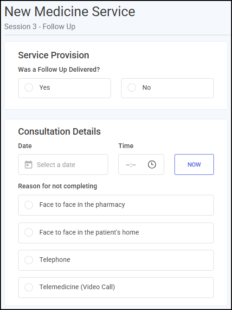Pick the Telephone option
The image size is (232, 310).
click(x=116, y=260)
